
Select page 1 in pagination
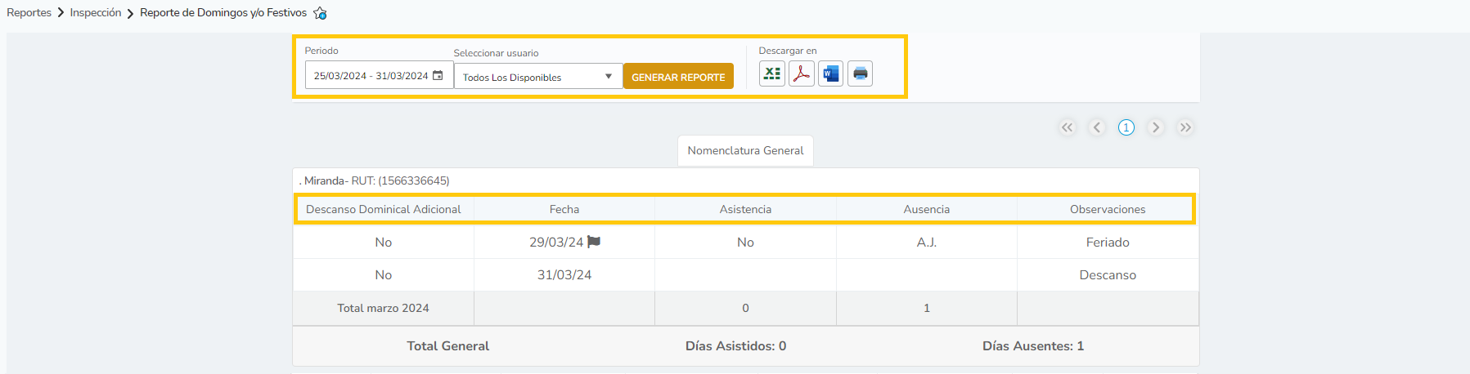coord(1126,127)
